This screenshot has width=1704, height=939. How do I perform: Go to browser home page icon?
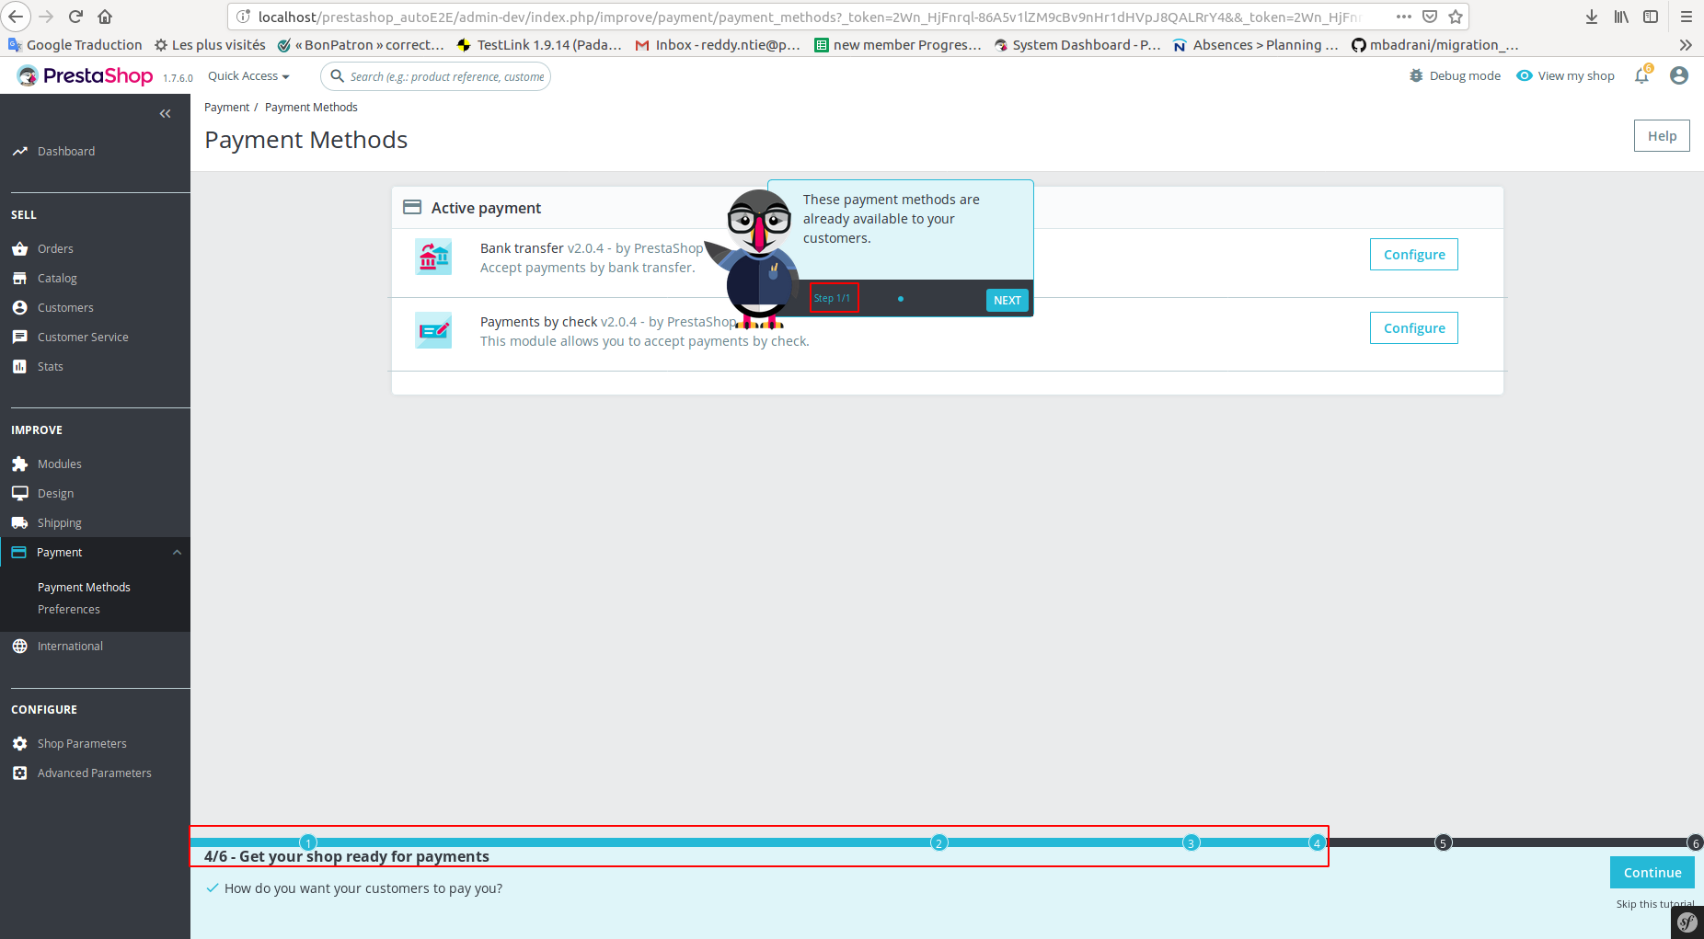tap(105, 17)
